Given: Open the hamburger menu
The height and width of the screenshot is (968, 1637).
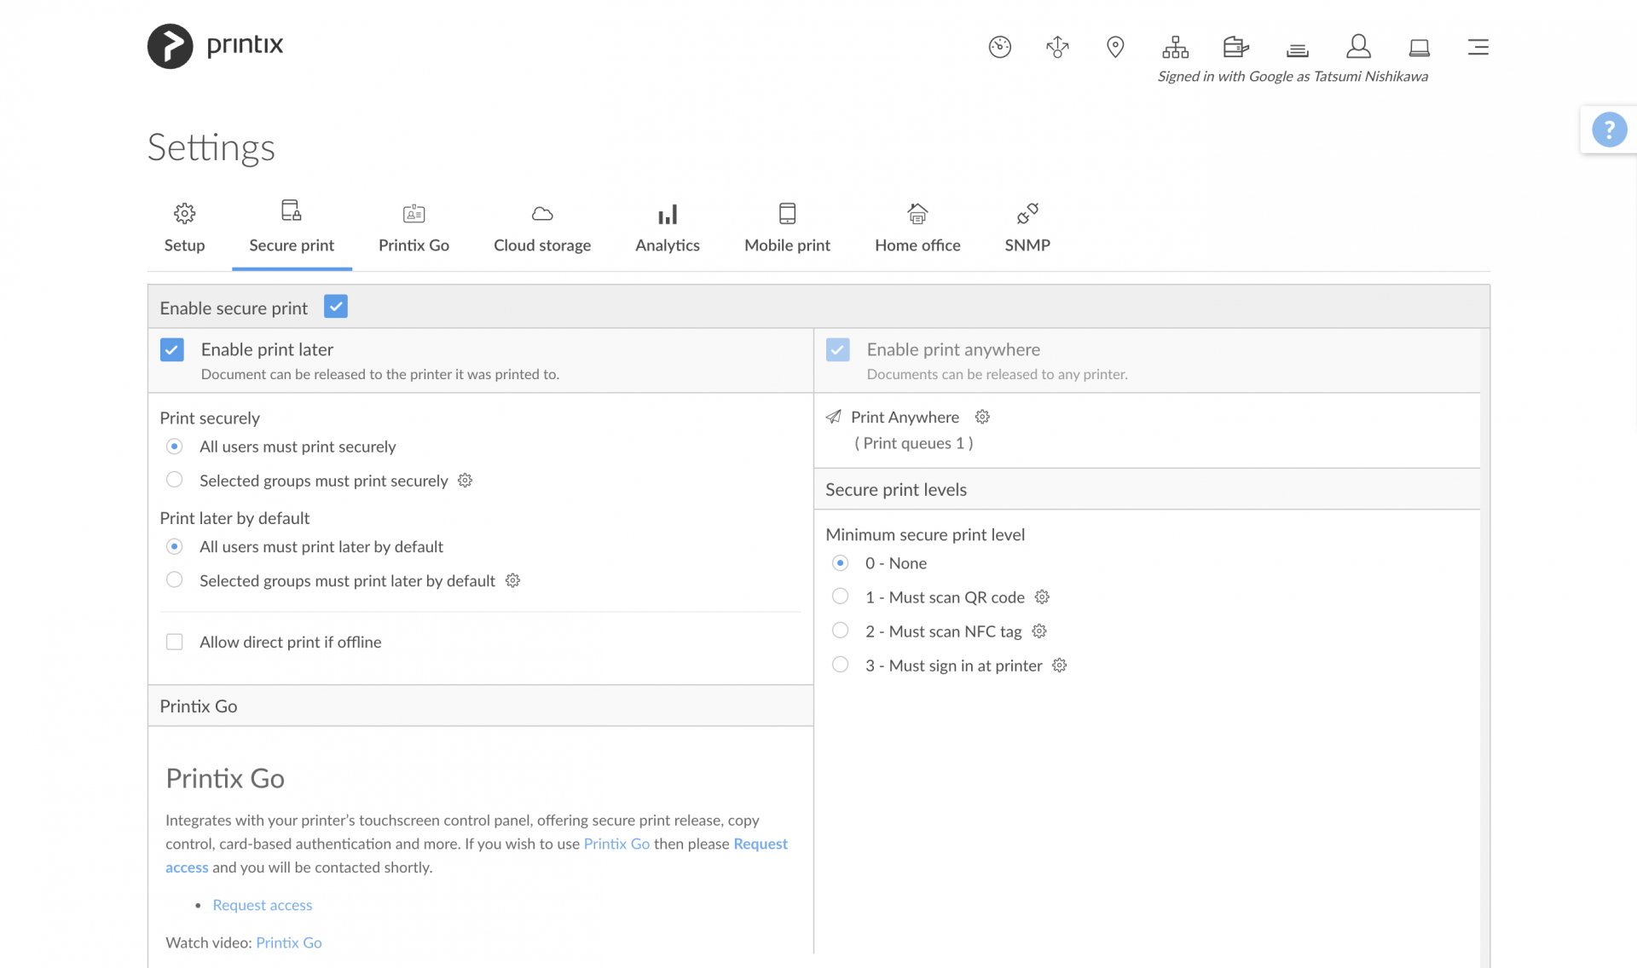Looking at the screenshot, I should tap(1478, 48).
